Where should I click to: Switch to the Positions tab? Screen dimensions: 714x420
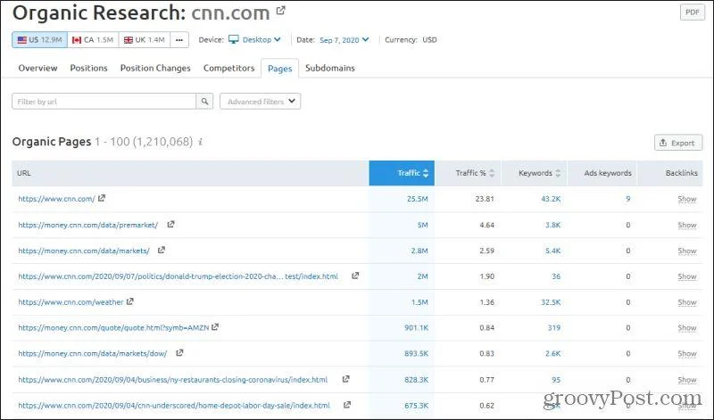88,68
